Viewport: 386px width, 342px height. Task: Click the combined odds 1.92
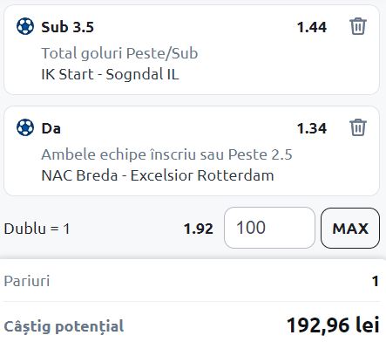(x=199, y=229)
